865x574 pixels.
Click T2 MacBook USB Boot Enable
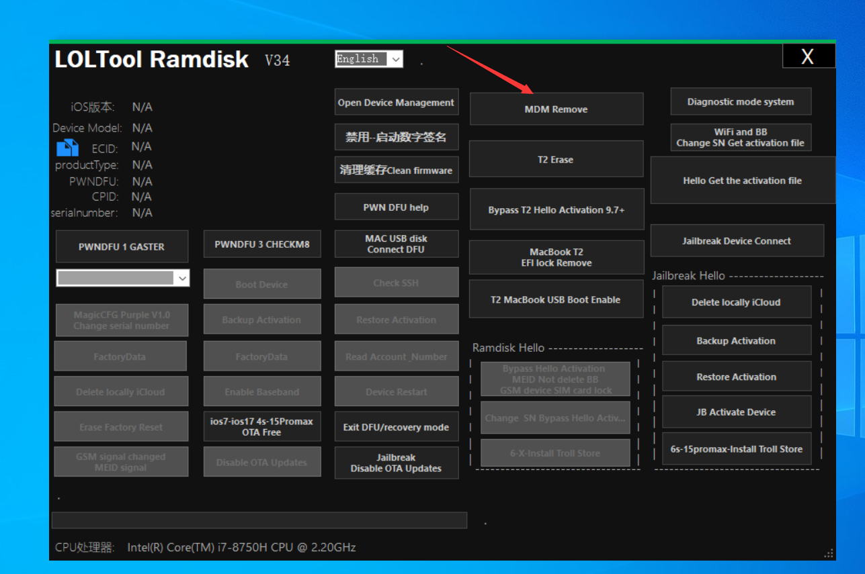[556, 299]
